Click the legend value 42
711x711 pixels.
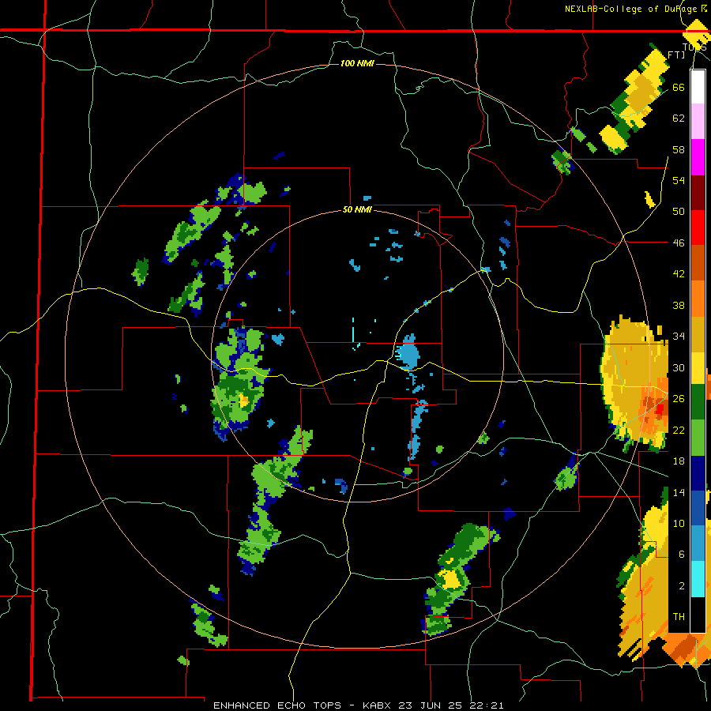[x=679, y=274]
